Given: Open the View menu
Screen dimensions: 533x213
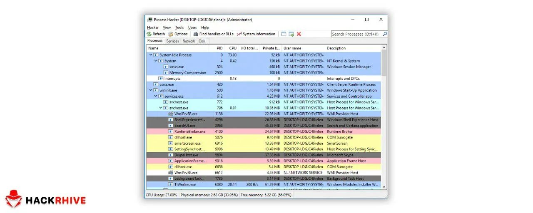Looking at the screenshot, I should [167, 27].
